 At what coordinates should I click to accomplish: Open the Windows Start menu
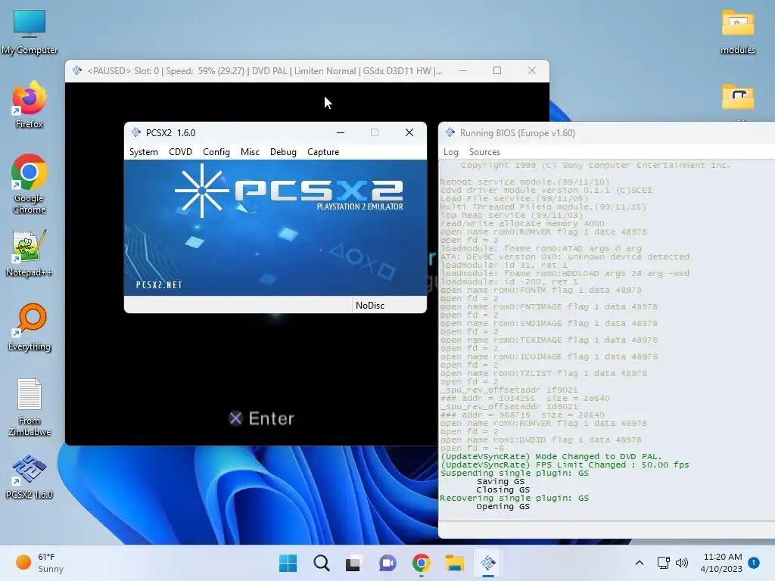[288, 563]
